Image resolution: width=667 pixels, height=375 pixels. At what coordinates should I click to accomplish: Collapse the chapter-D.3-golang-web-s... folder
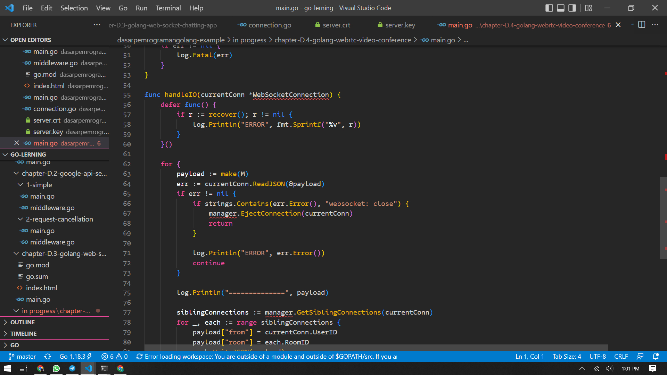64,253
